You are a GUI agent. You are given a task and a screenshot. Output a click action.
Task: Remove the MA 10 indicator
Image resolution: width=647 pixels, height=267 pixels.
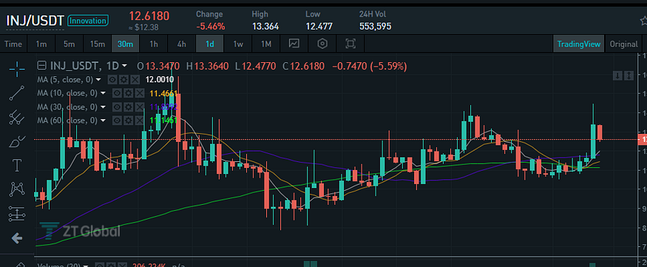(140, 93)
